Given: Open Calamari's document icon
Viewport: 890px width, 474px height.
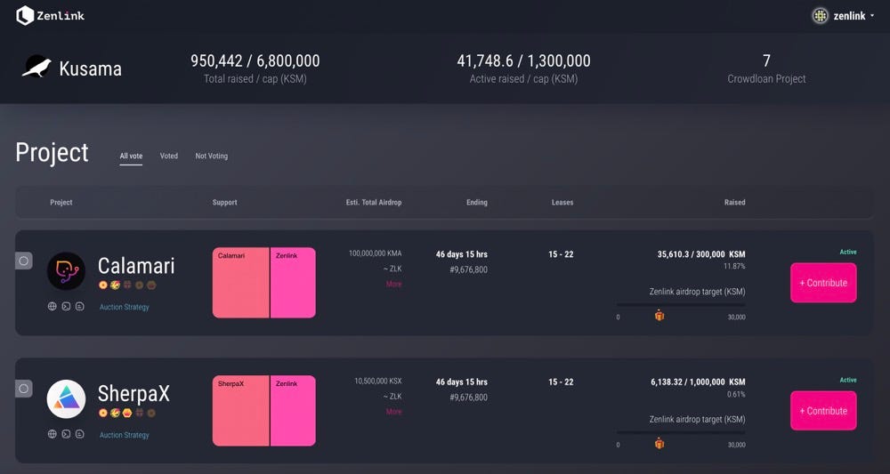Looking at the screenshot, I should point(79,307).
